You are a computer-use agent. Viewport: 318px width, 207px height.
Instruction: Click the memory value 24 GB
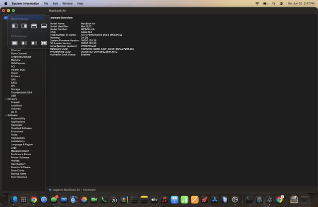pyautogui.click(x=84, y=38)
